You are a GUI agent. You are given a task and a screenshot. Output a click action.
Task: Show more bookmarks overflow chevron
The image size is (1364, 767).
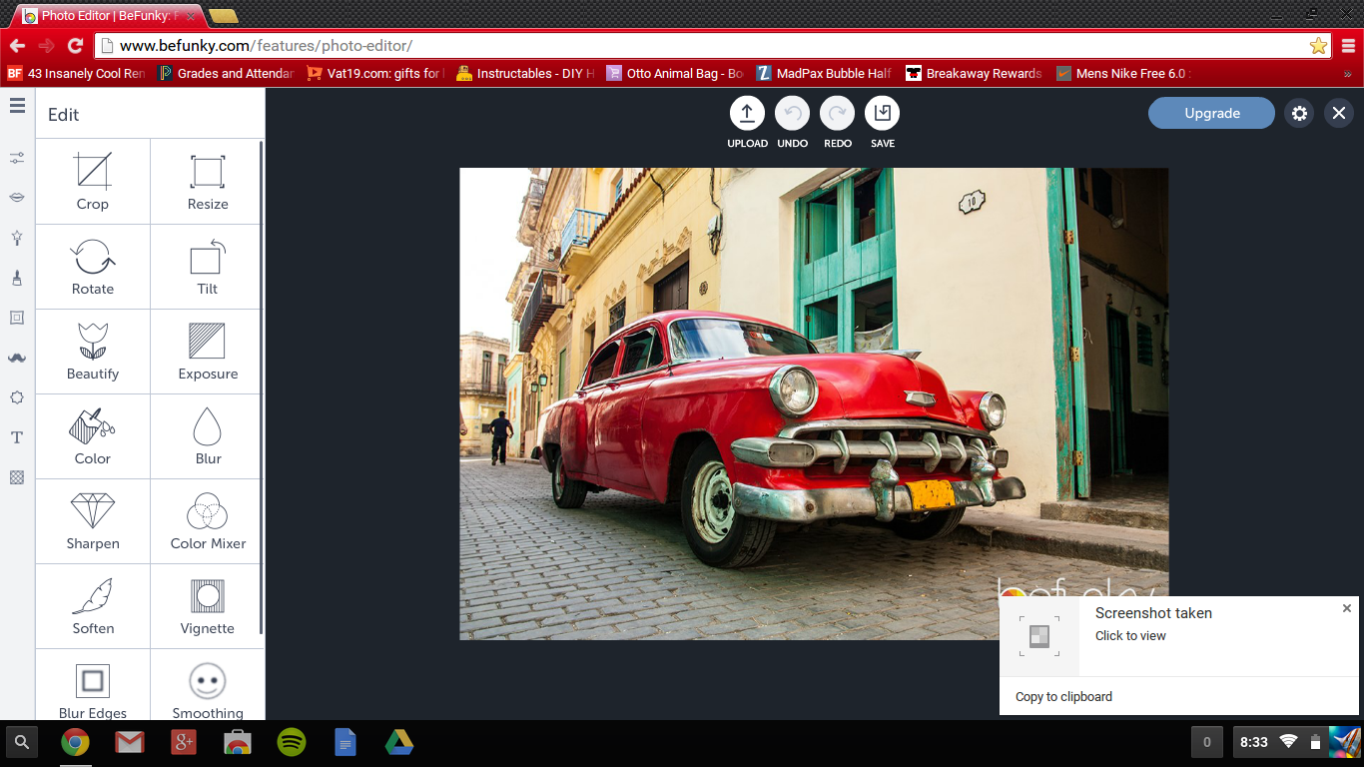[1347, 73]
